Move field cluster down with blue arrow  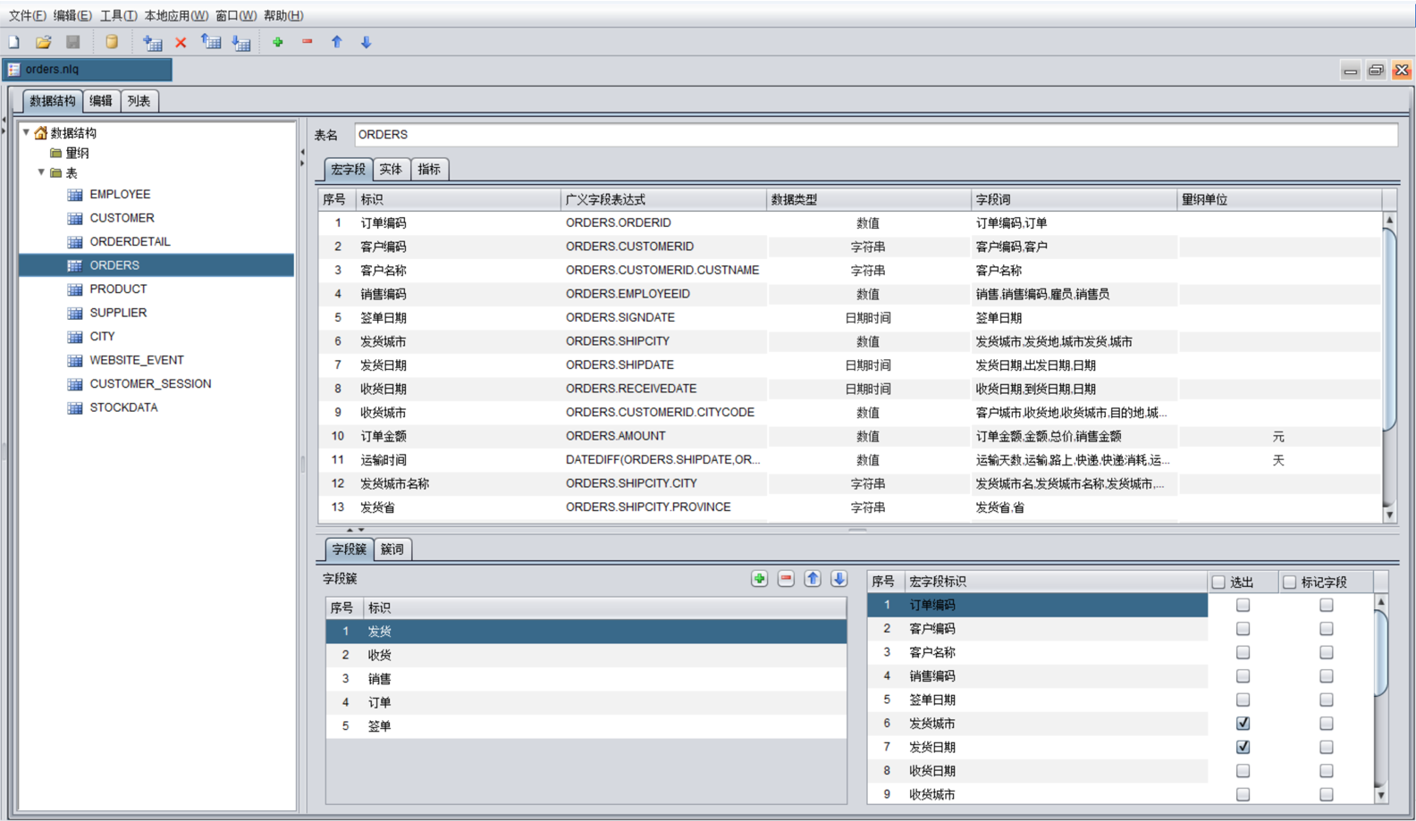(839, 579)
